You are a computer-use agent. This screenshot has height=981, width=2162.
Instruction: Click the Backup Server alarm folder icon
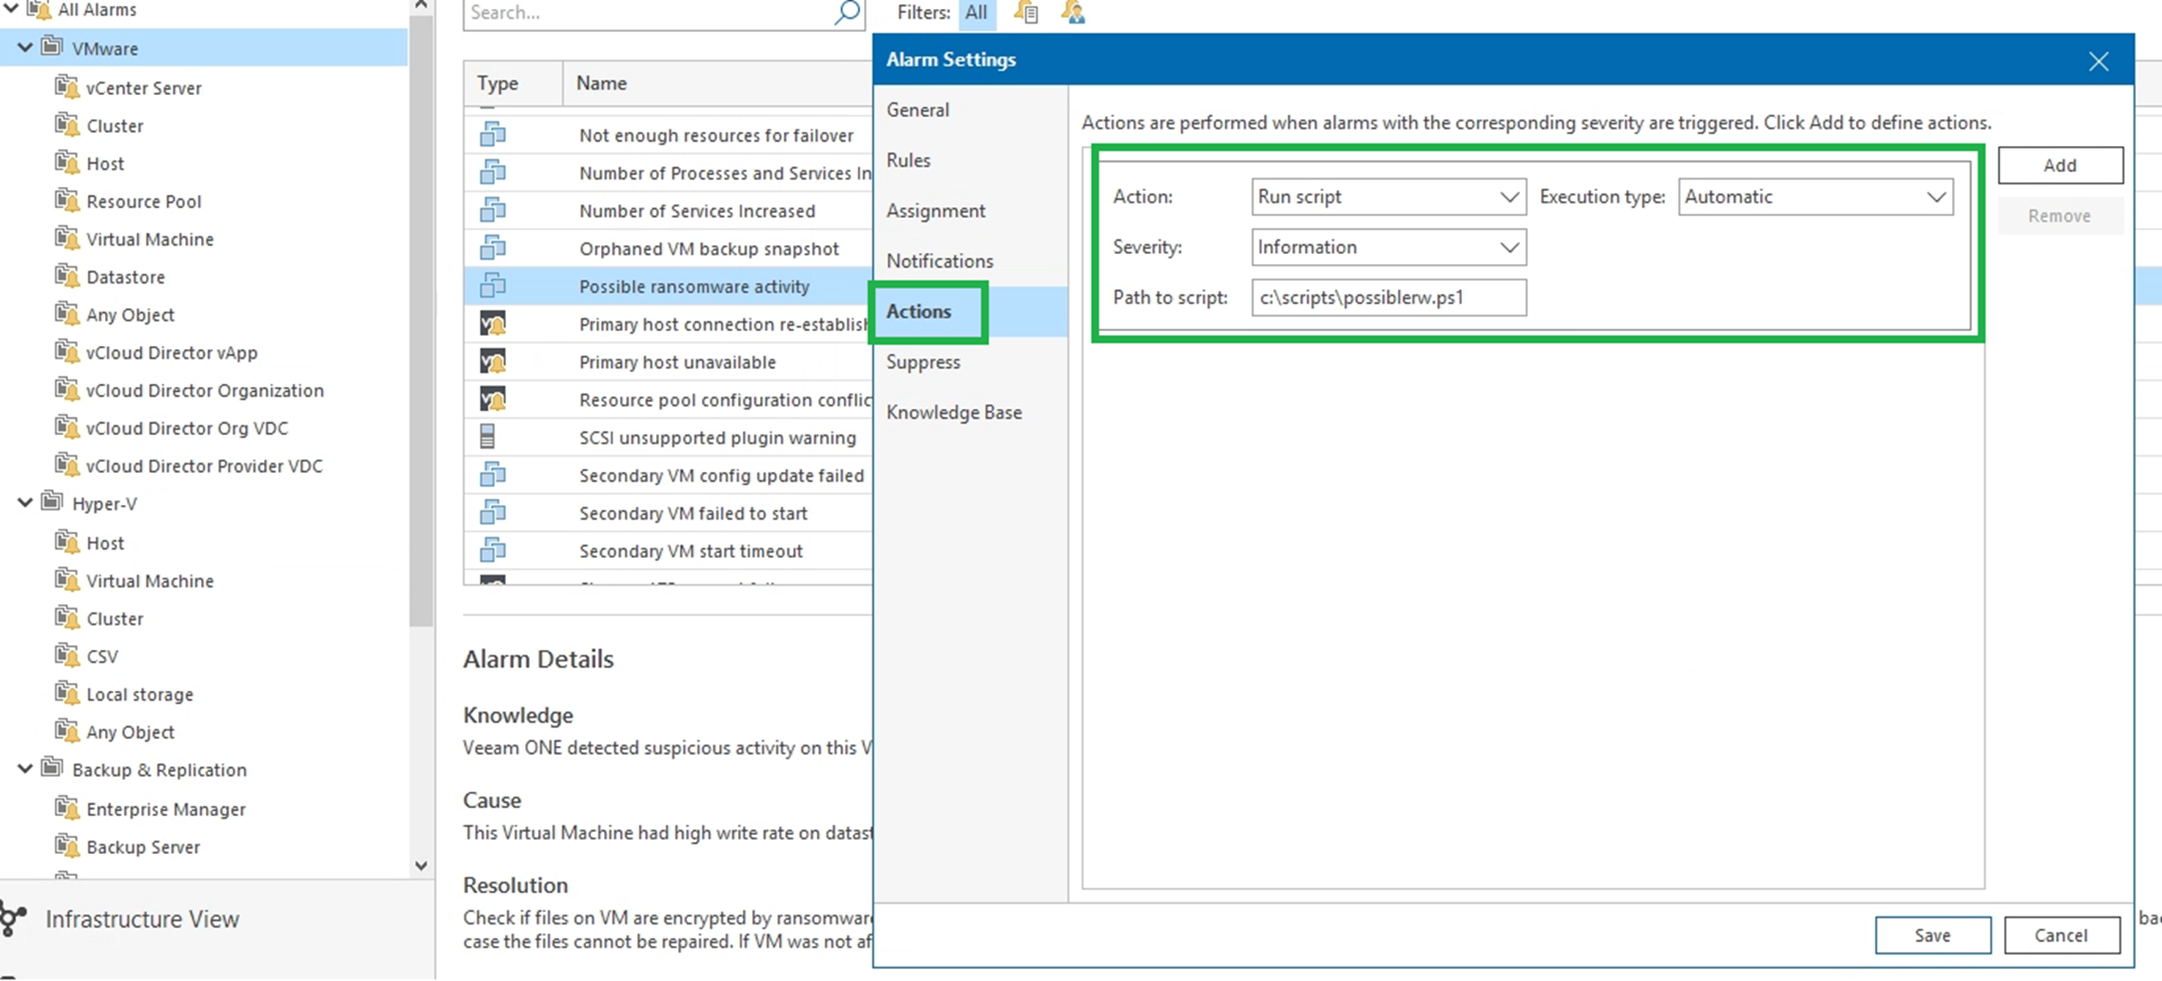click(66, 845)
